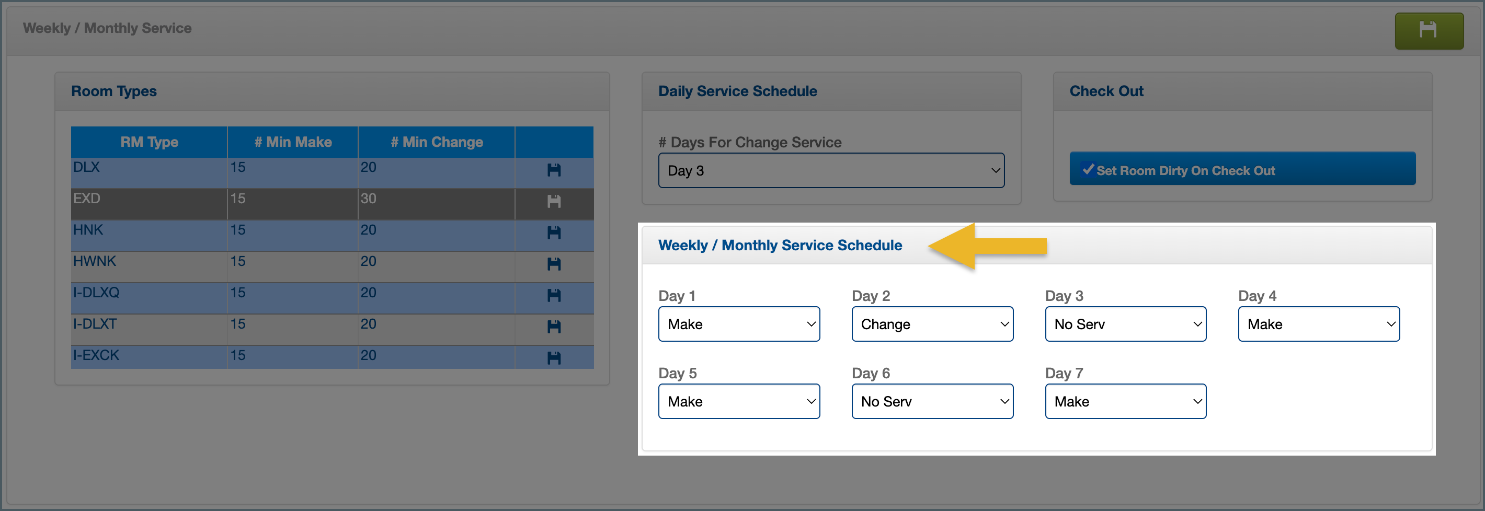Image resolution: width=1485 pixels, height=511 pixels.
Task: Open the Days For Change Service dropdown
Action: point(831,170)
